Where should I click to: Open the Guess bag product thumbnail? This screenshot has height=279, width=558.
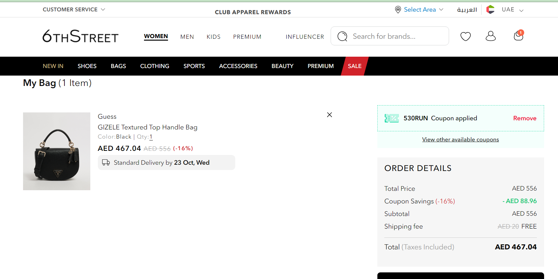57,151
